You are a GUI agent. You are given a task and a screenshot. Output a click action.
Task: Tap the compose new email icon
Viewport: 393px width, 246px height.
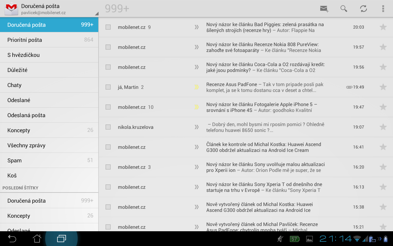(x=324, y=9)
